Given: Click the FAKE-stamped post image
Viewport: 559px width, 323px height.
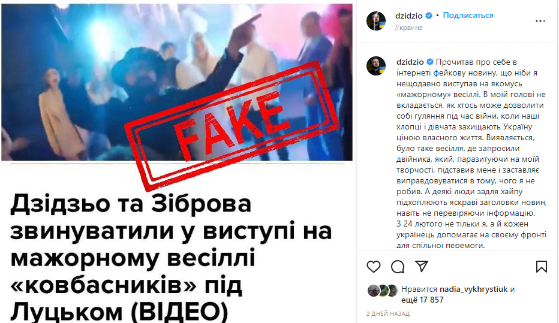Looking at the screenshot, I should [177, 83].
